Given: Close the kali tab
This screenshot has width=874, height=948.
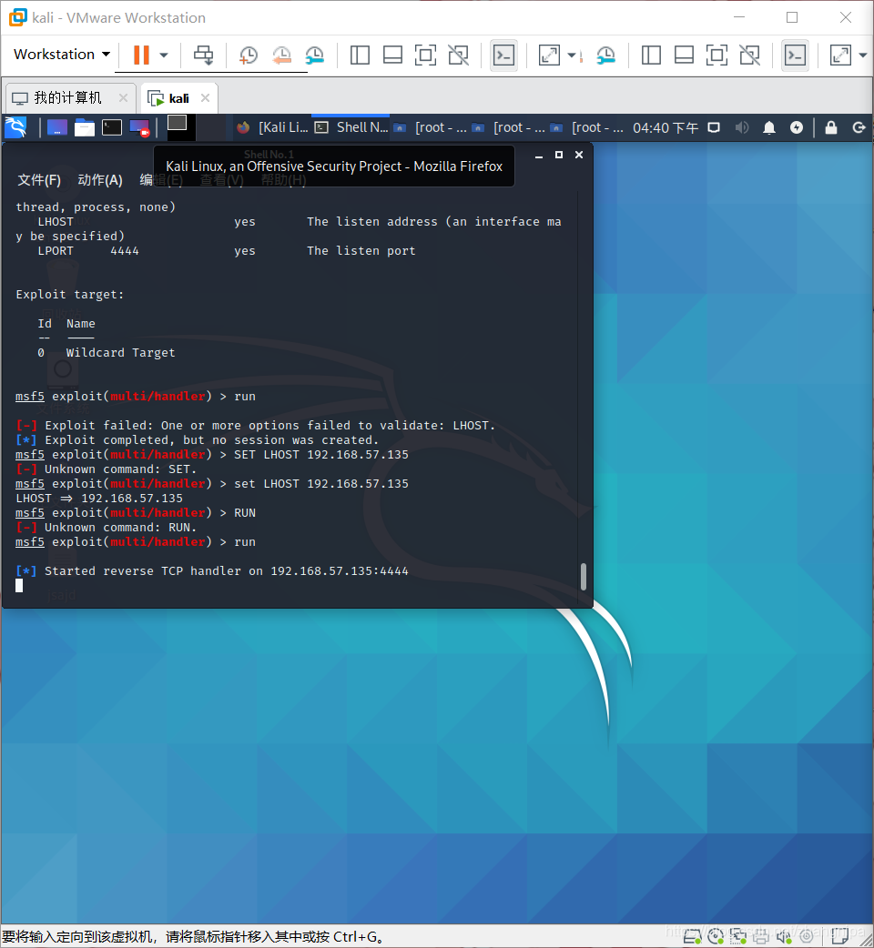Looking at the screenshot, I should pos(205,98).
